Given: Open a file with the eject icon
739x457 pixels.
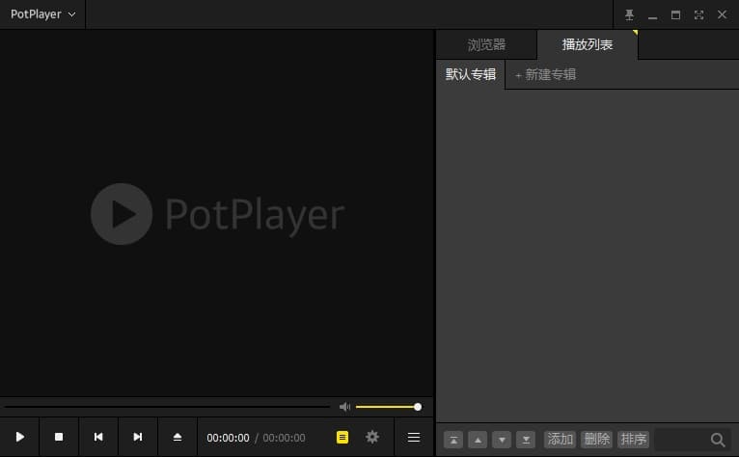Looking at the screenshot, I should (x=178, y=437).
